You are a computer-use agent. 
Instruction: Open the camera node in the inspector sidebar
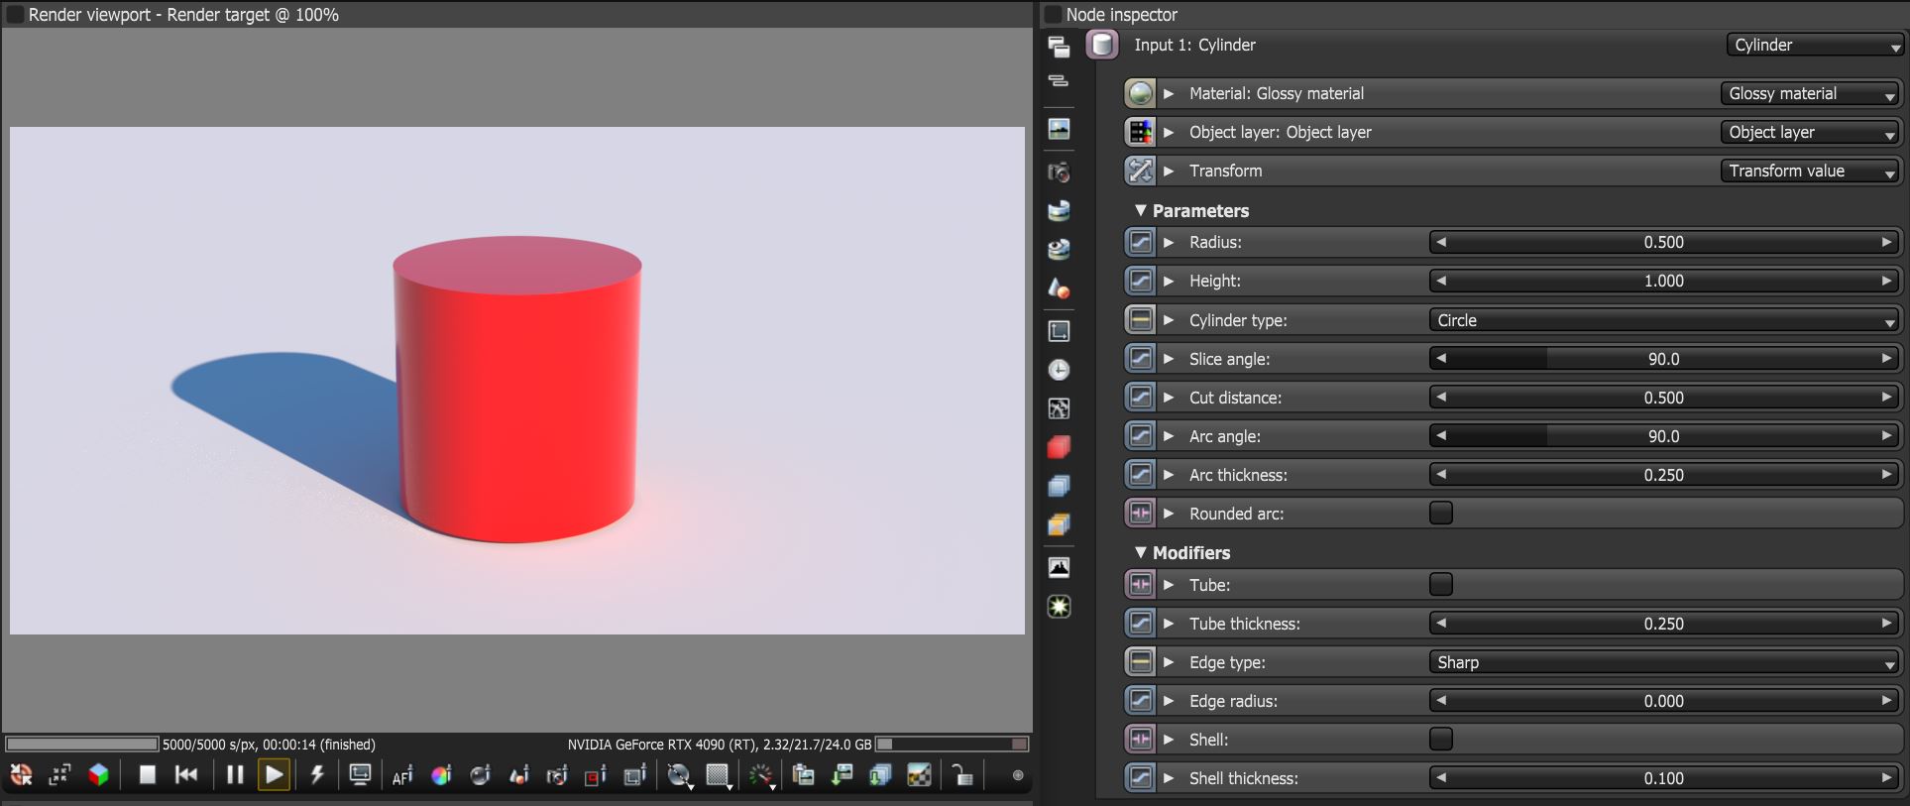(x=1059, y=172)
